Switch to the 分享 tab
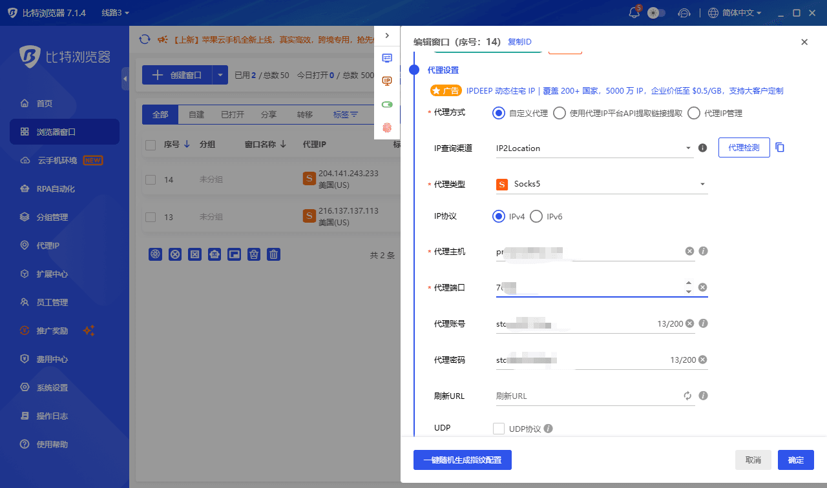Screen dimensions: 827x488 coord(269,114)
